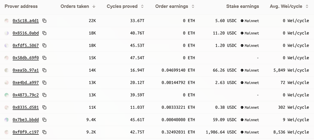Sort table by Orders taken arrow

[94, 6]
